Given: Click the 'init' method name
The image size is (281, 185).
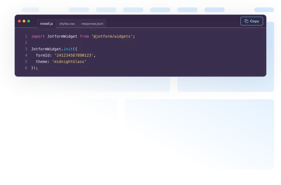Looking at the screenshot, I should [68, 49].
